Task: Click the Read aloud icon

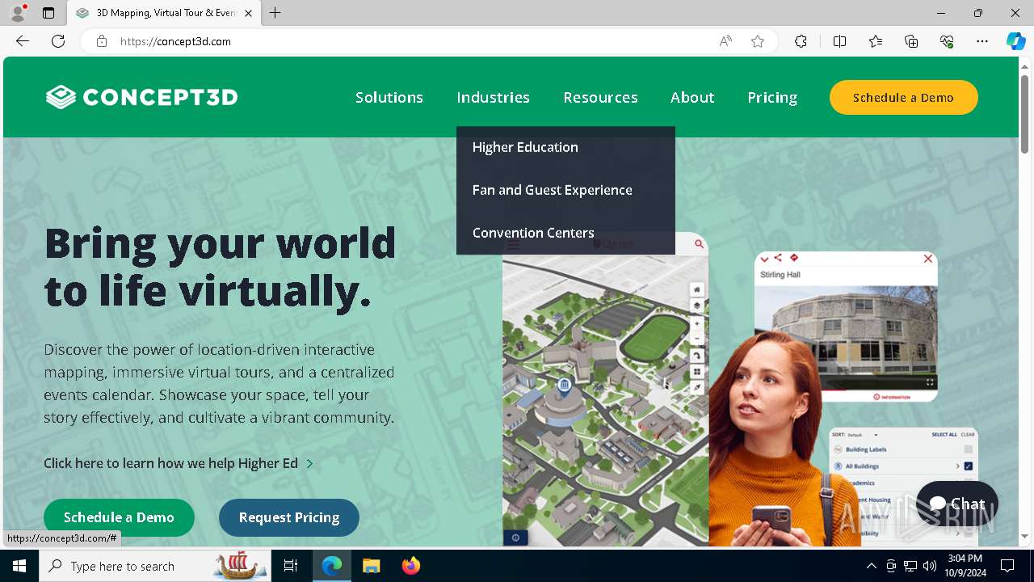Action: point(725,41)
